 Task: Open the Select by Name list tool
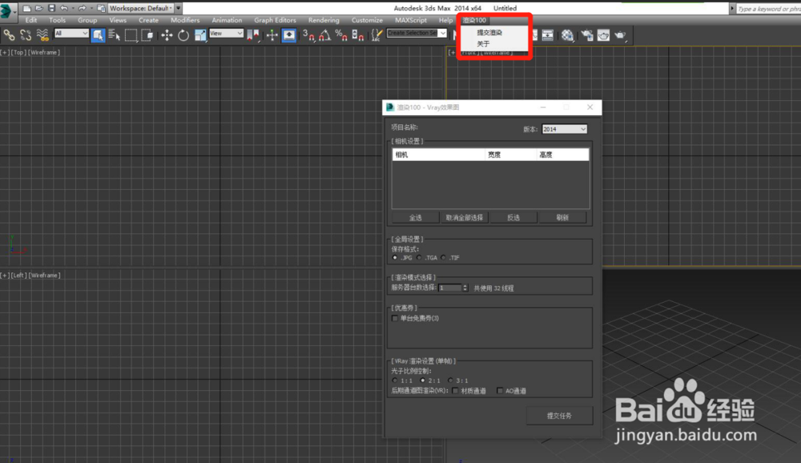click(115, 34)
